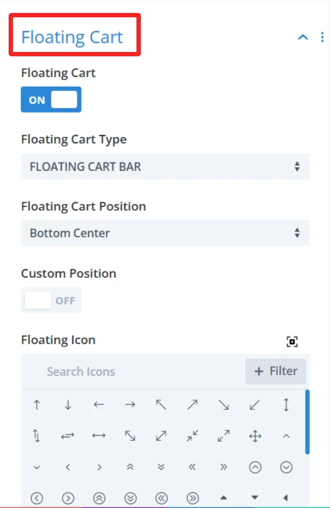Select the diagonal down-right arrow icon

point(224,405)
